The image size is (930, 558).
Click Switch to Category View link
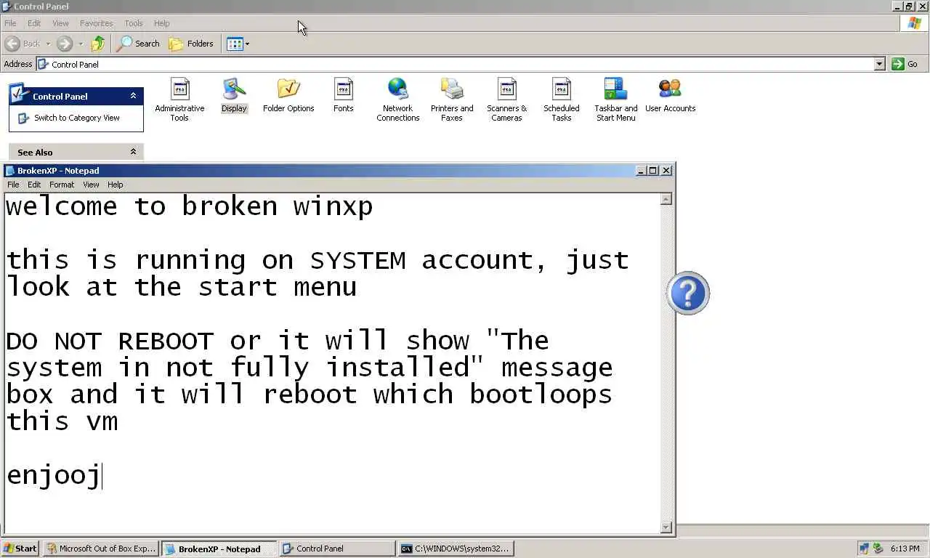pyautogui.click(x=76, y=118)
